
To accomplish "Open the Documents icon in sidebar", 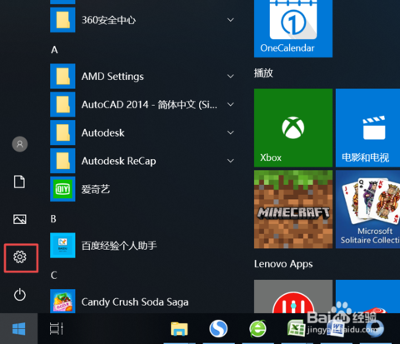I will pos(19,182).
